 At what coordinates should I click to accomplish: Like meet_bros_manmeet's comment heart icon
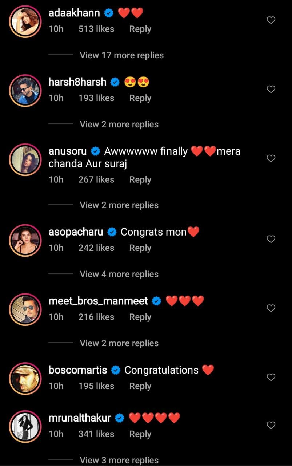[x=271, y=308]
